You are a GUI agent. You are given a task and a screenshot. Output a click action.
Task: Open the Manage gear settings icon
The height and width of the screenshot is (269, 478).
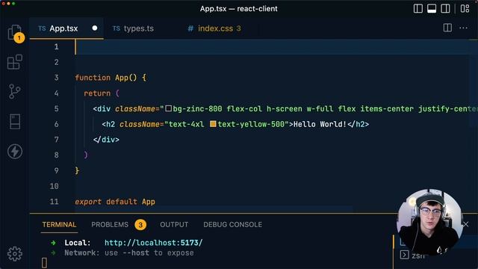(15, 254)
